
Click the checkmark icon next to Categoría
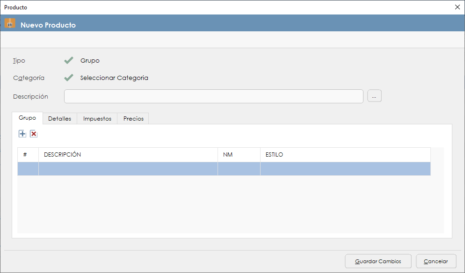click(x=69, y=78)
